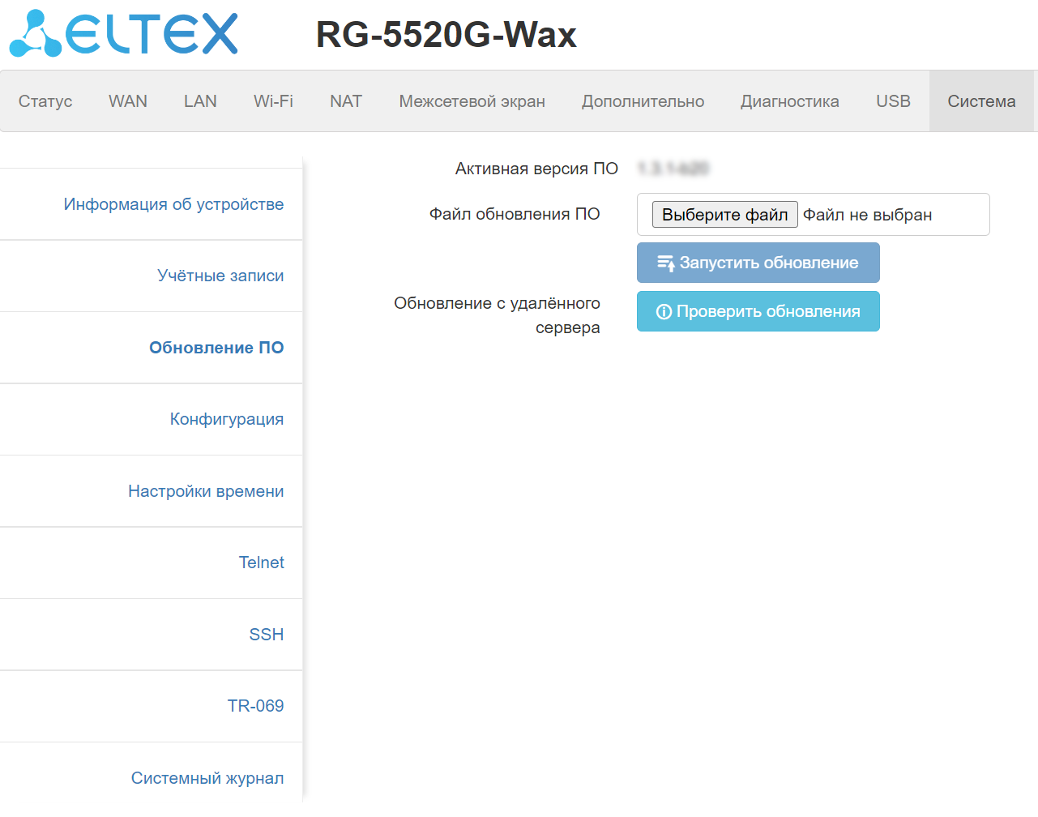The width and height of the screenshot is (1038, 817).
Task: Open the Статус tab
Action: click(x=45, y=101)
